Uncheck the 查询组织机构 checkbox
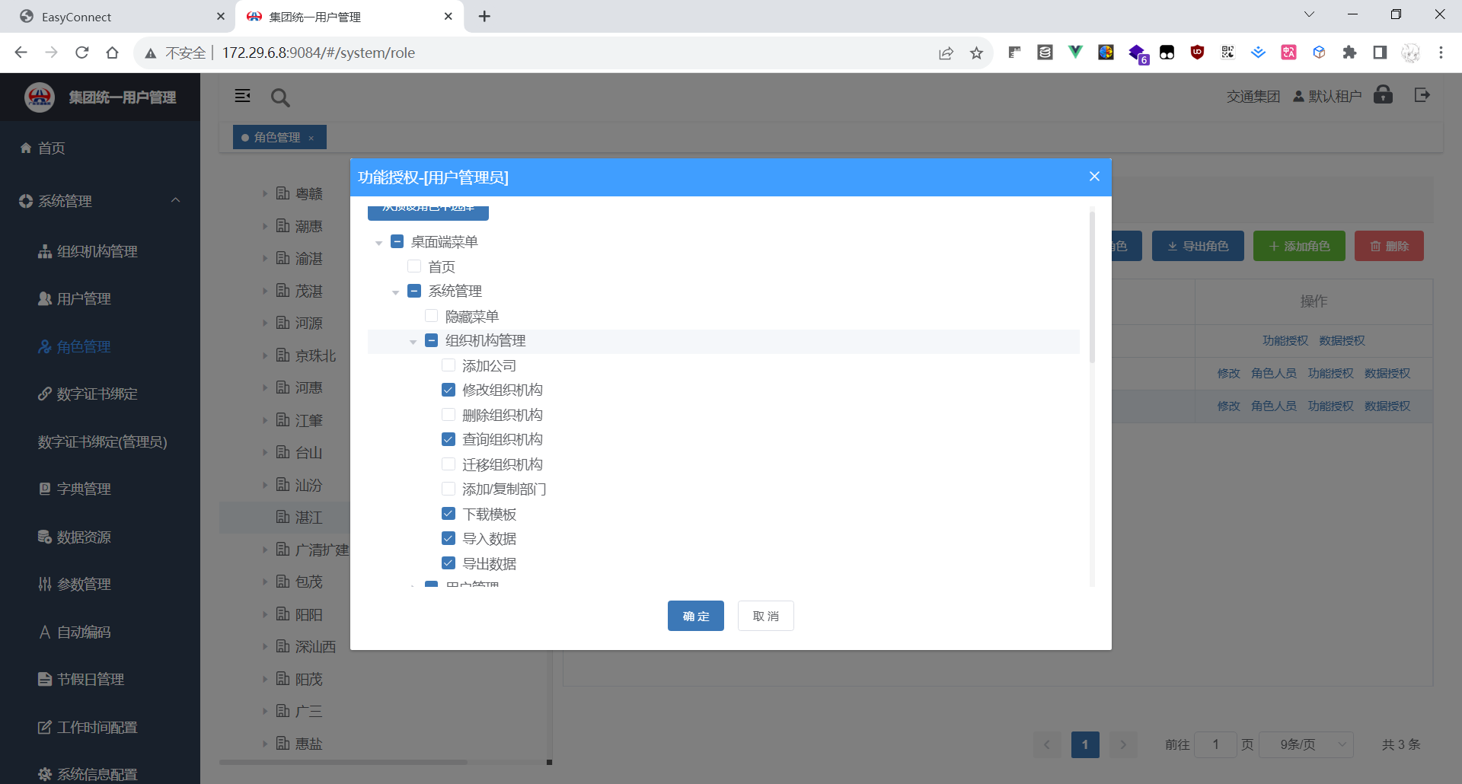 click(448, 439)
